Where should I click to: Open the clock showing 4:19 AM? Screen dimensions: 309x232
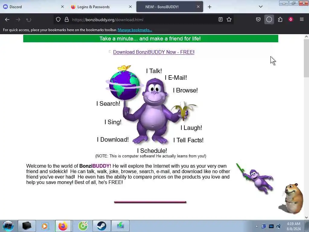293,226
